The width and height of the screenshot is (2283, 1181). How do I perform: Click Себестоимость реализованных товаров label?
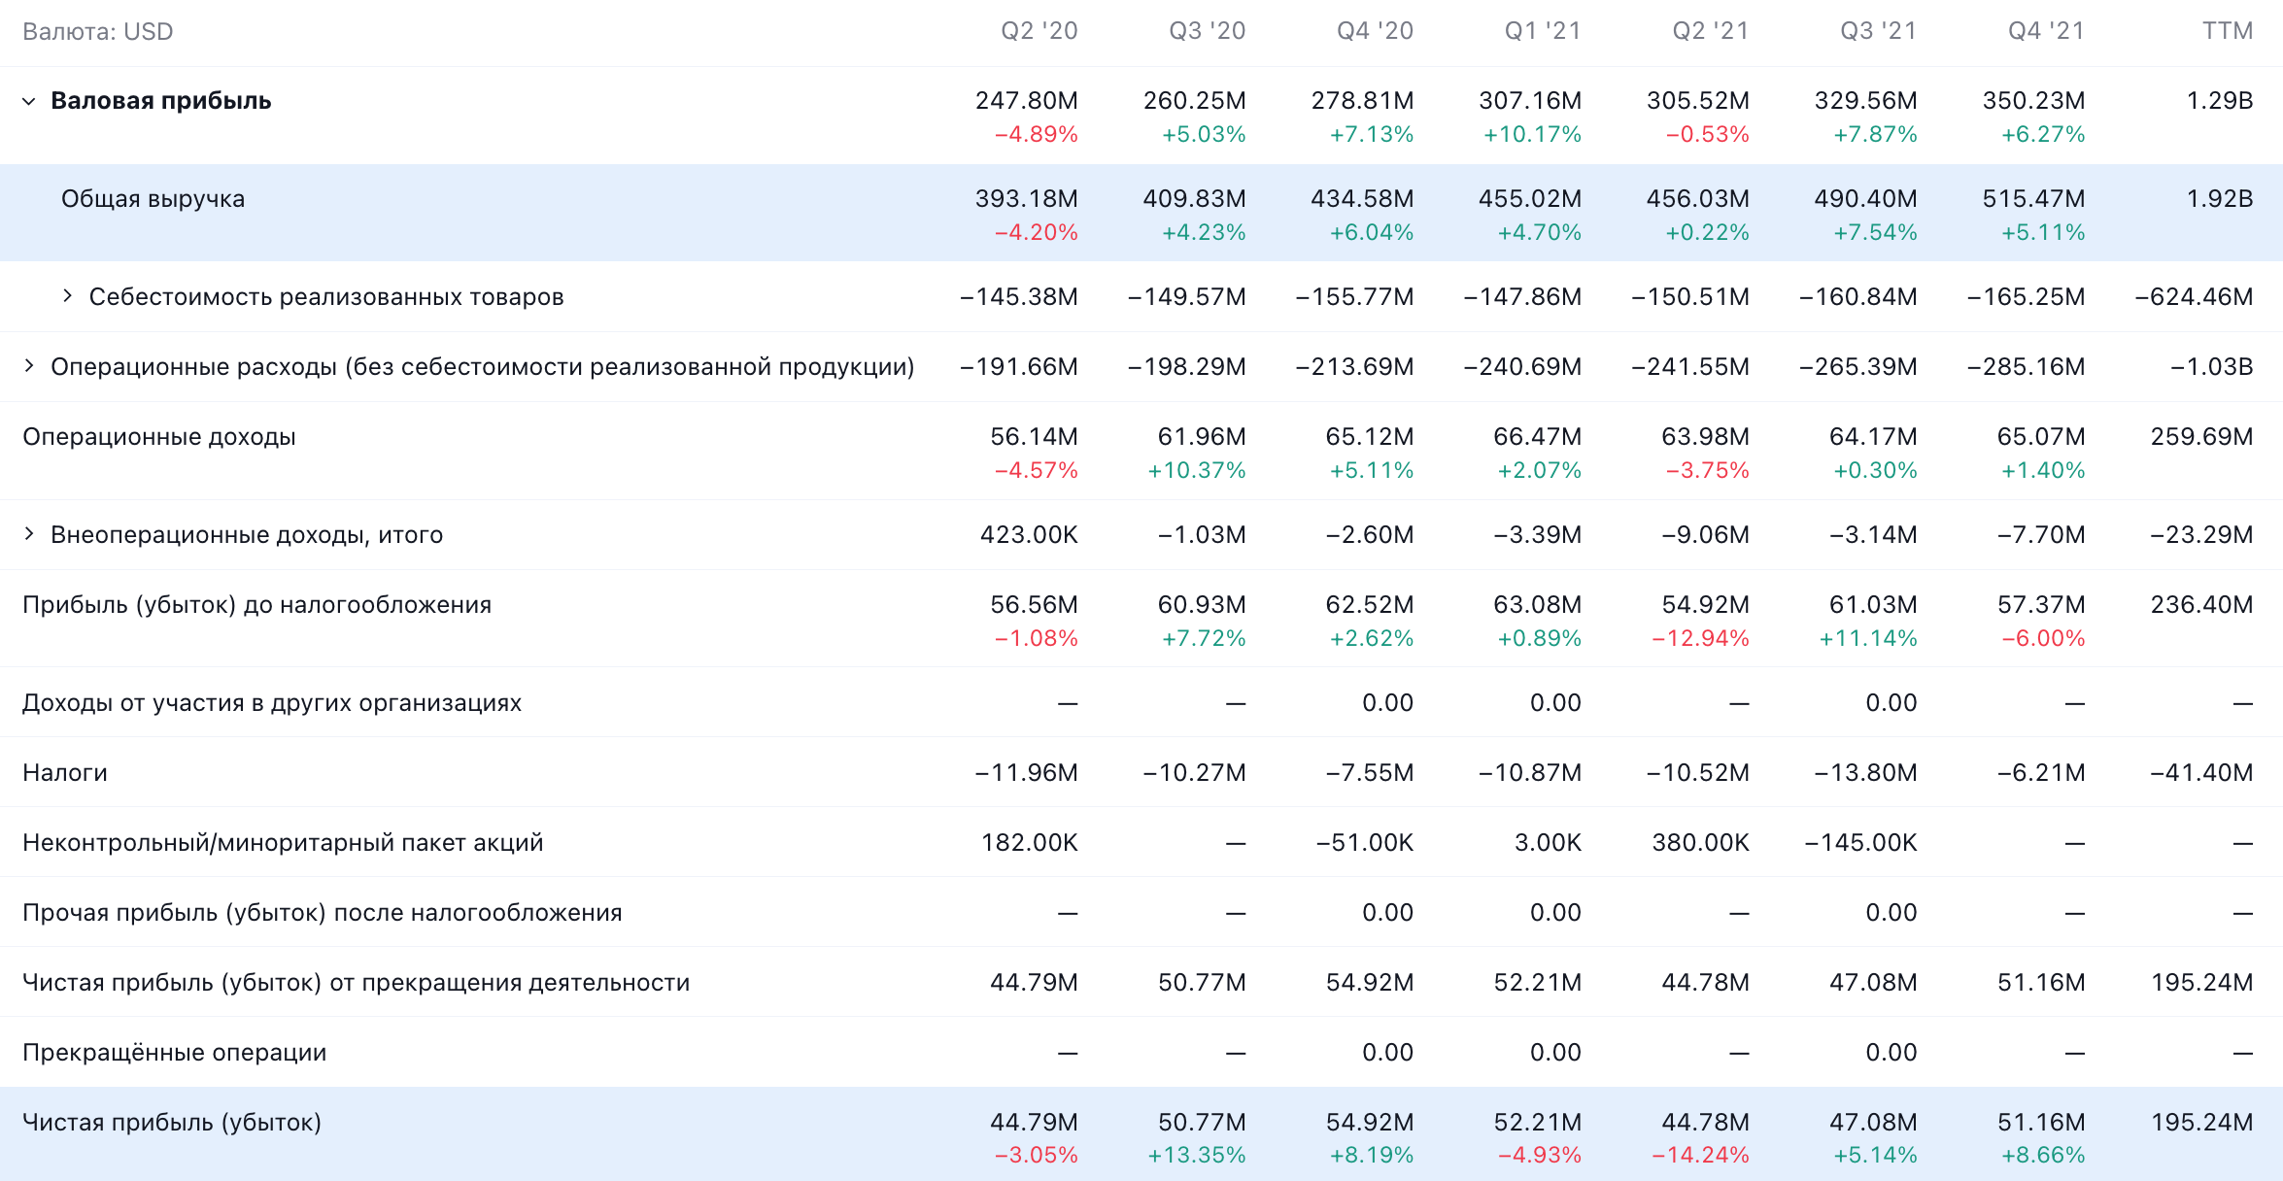(326, 297)
